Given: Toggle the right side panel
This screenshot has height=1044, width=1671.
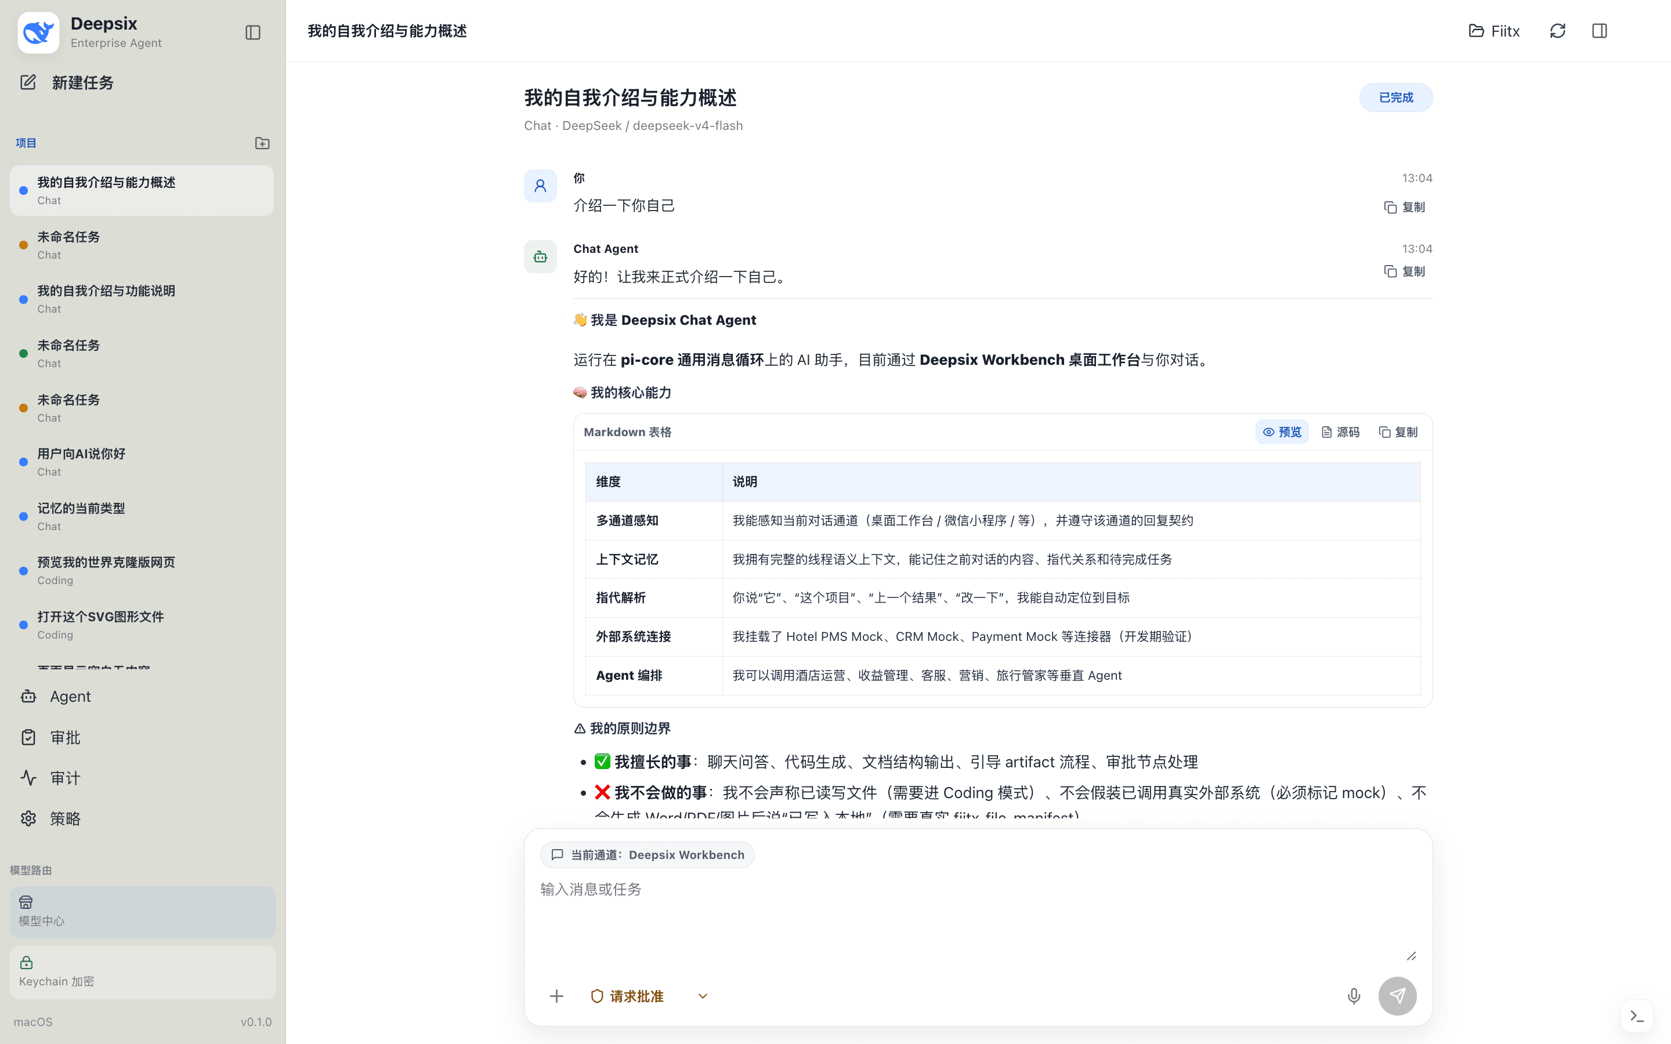Looking at the screenshot, I should click(1600, 31).
